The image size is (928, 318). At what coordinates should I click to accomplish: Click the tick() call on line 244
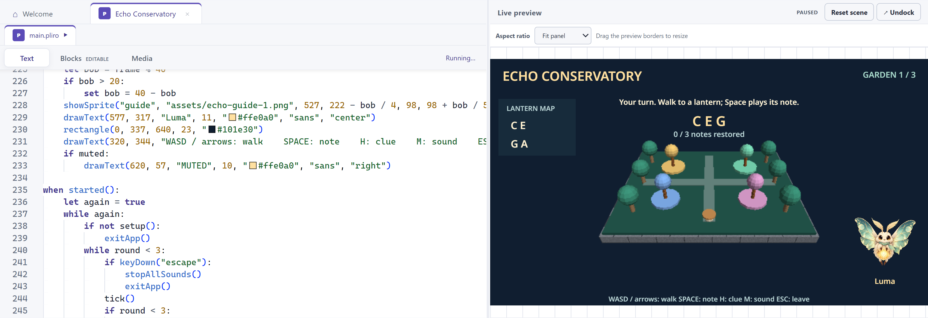120,298
